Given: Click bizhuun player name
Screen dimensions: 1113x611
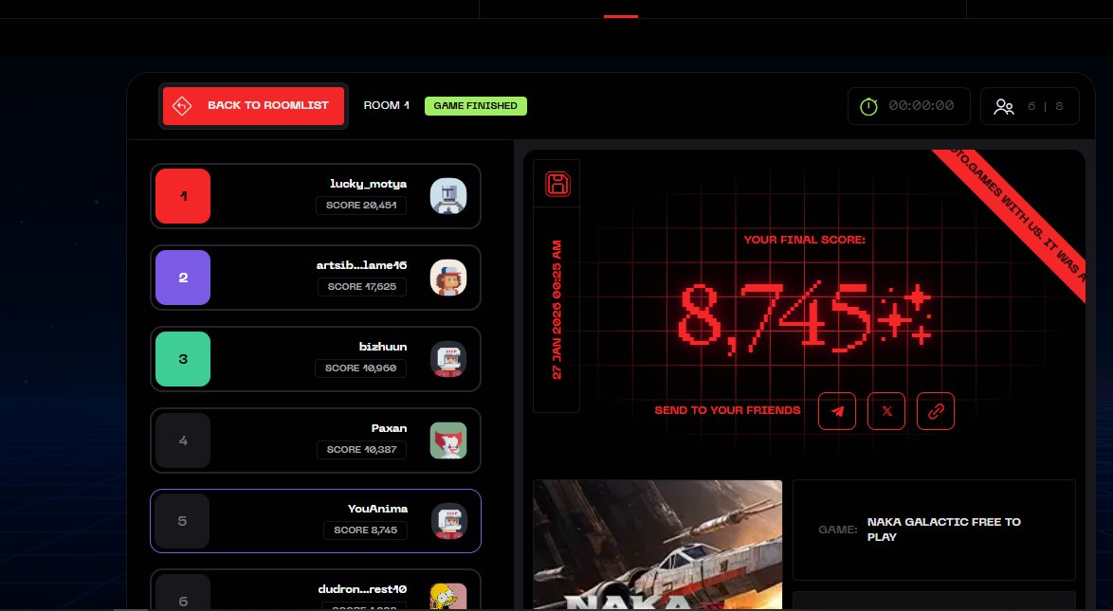Looking at the screenshot, I should pos(383,347).
